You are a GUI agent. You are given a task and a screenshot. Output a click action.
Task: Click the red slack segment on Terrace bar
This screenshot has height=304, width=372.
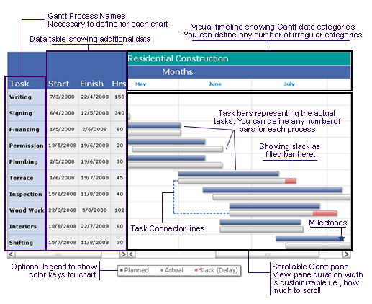(x=290, y=181)
